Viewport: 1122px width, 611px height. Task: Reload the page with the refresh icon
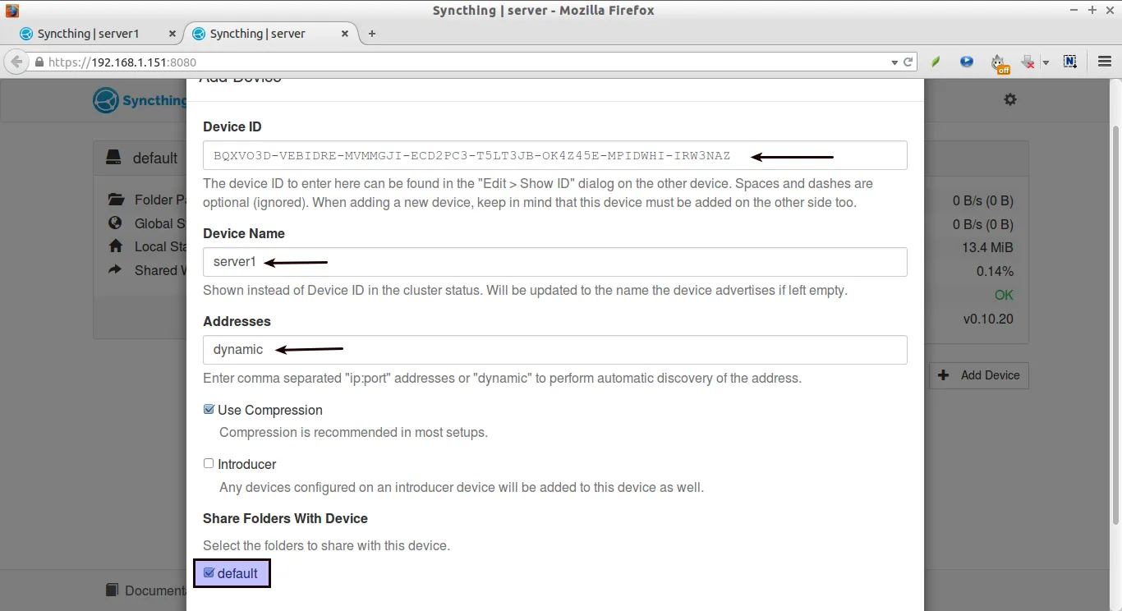pyautogui.click(x=908, y=62)
